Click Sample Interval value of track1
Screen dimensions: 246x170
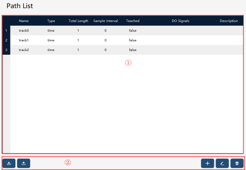pyautogui.click(x=106, y=40)
